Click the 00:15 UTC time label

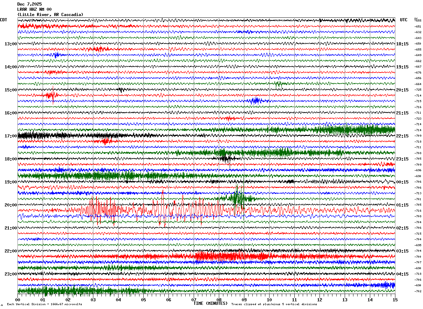click(x=402, y=182)
